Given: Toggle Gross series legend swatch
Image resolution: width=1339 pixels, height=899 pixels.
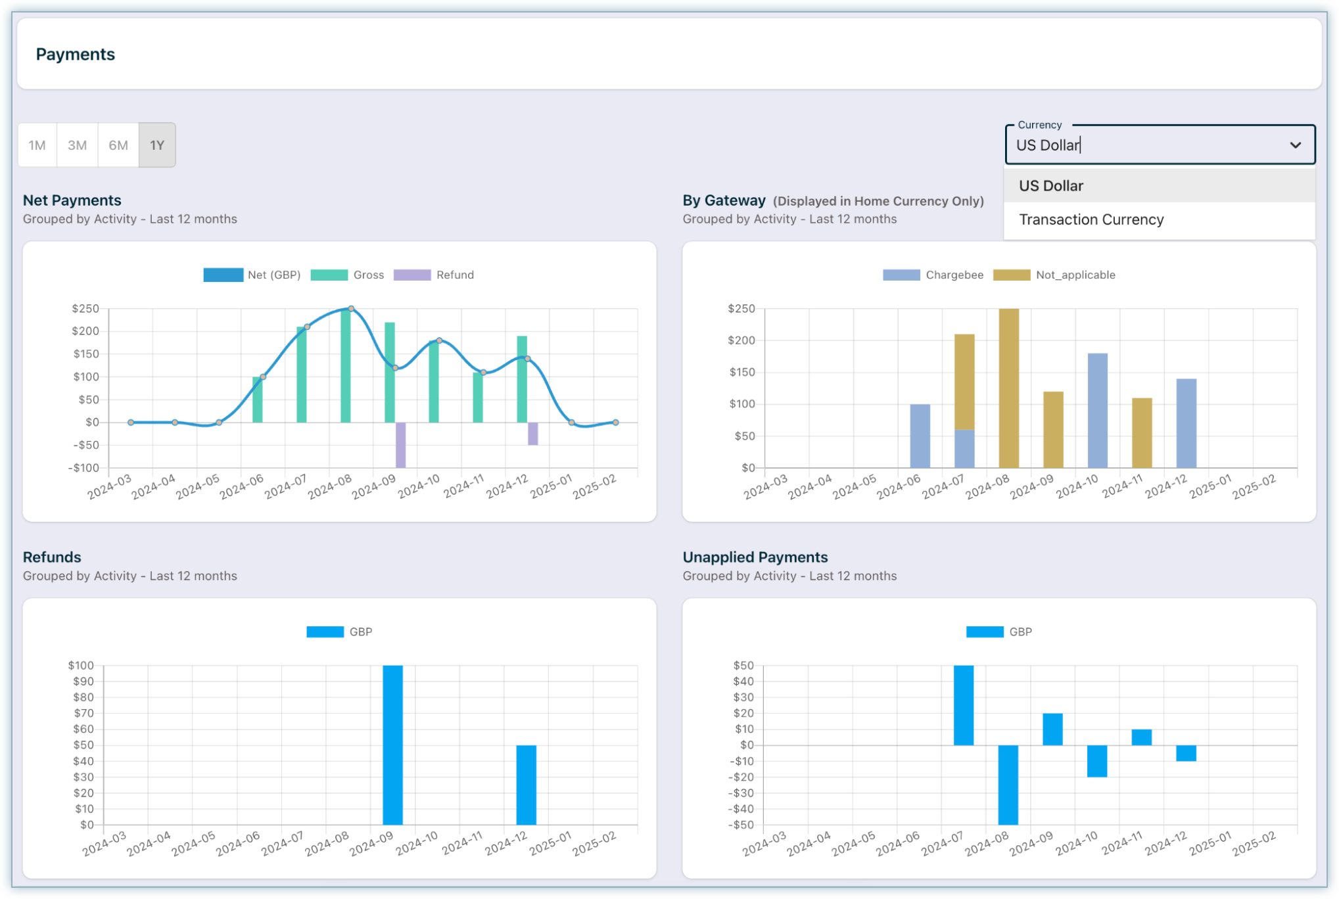Looking at the screenshot, I should 329,275.
